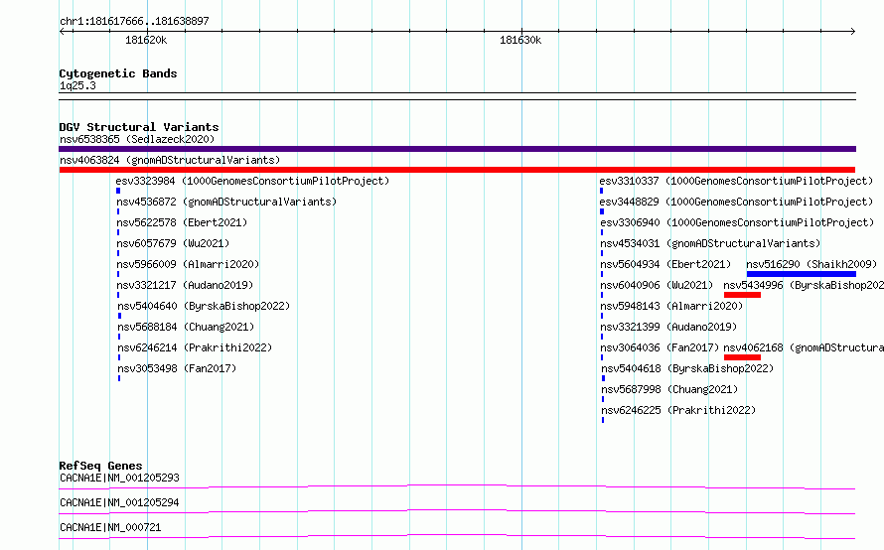The height and width of the screenshot is (550, 884).
Task: Click the 181620k ruler position label
Action: pos(146,40)
